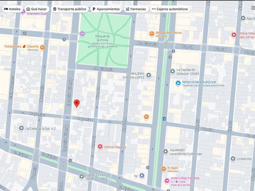This screenshot has width=255, height=191.
Task: Show Transporte público on the map
Action: click(x=70, y=9)
